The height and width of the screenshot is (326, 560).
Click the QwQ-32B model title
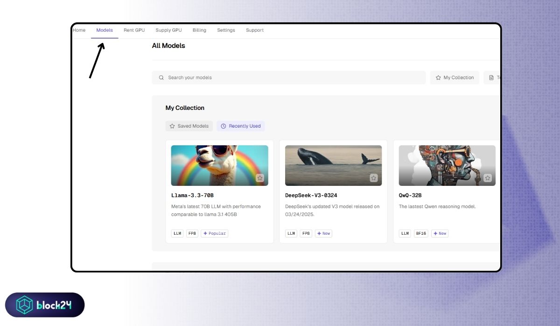[410, 195]
